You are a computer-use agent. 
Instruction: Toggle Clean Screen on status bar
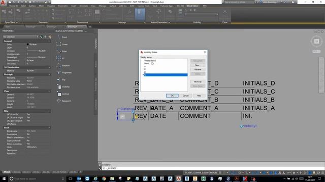coord(318,173)
